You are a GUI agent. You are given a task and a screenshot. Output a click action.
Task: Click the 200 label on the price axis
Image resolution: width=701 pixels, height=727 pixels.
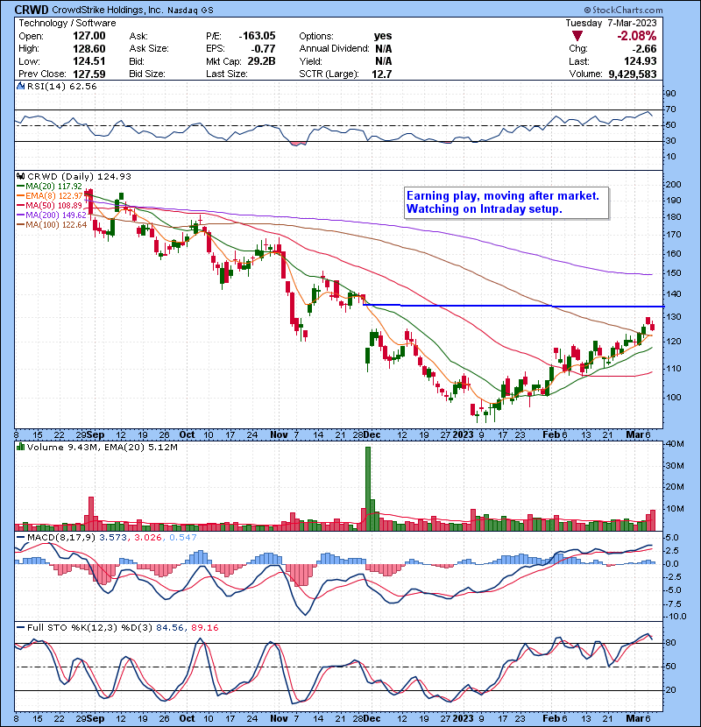click(x=674, y=185)
